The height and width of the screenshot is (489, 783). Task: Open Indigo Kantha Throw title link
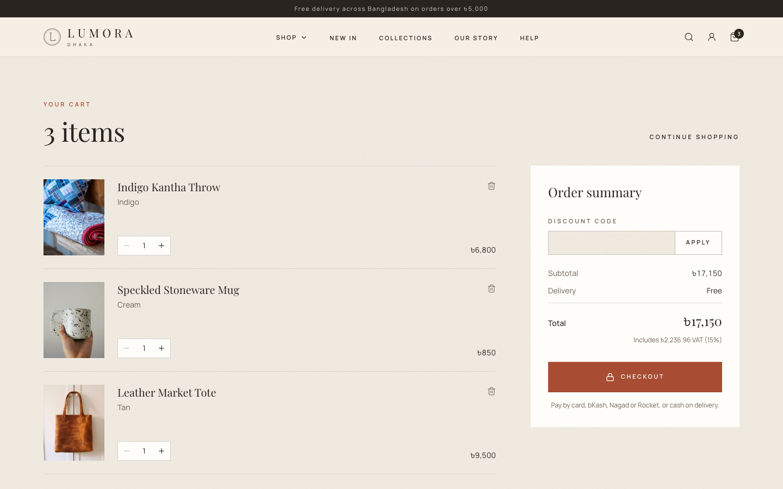click(x=169, y=187)
